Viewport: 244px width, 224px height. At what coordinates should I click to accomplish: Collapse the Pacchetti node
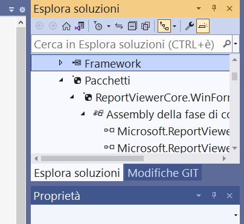coord(61,80)
